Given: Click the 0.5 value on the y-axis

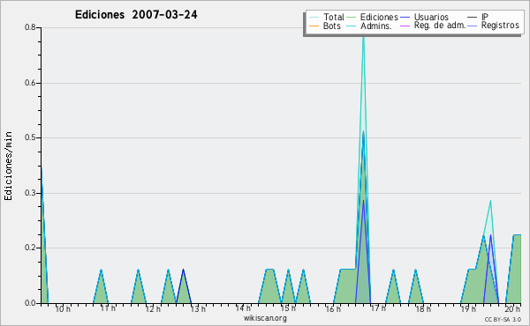Looking at the screenshot, I should (x=30, y=137).
